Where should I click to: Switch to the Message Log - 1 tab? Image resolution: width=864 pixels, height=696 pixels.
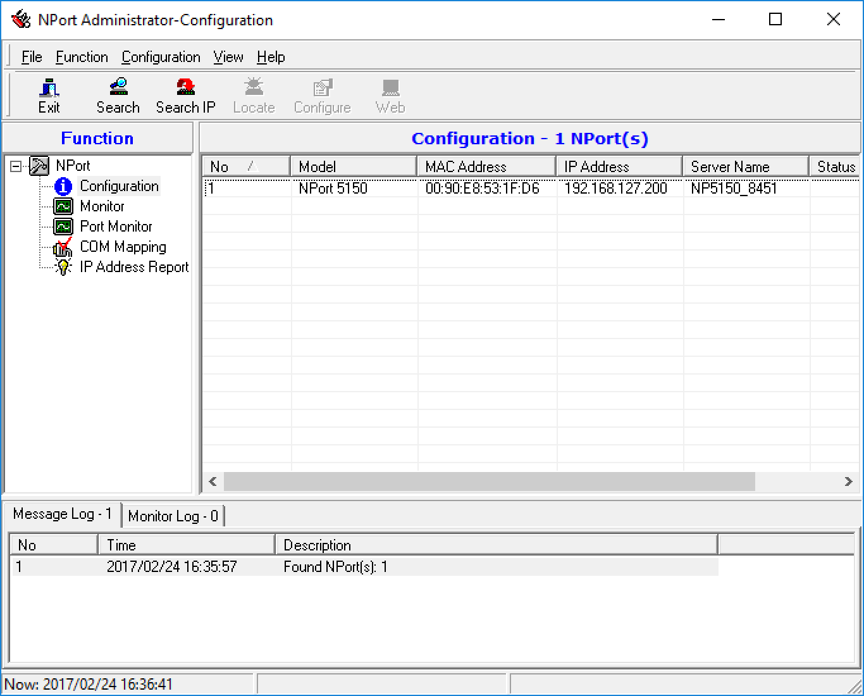tap(62, 514)
